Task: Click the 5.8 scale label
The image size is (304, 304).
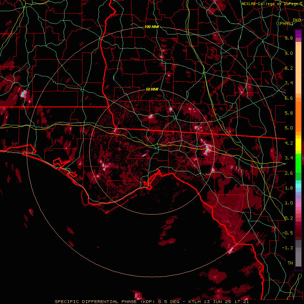Action: pos(289,113)
